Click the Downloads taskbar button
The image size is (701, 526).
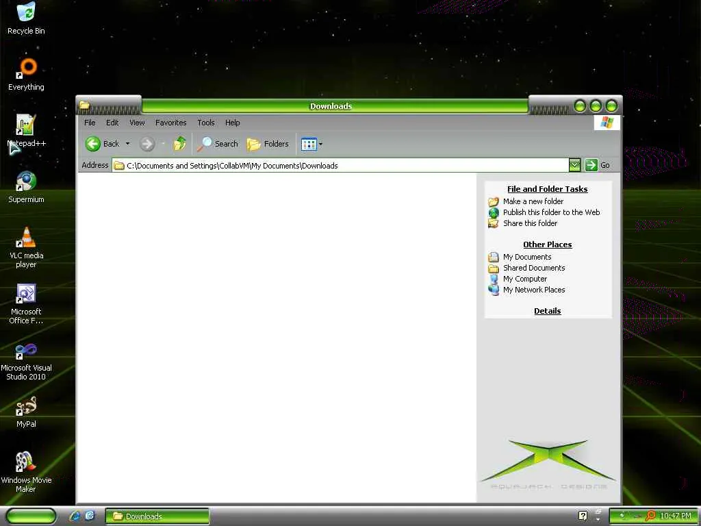tap(157, 516)
